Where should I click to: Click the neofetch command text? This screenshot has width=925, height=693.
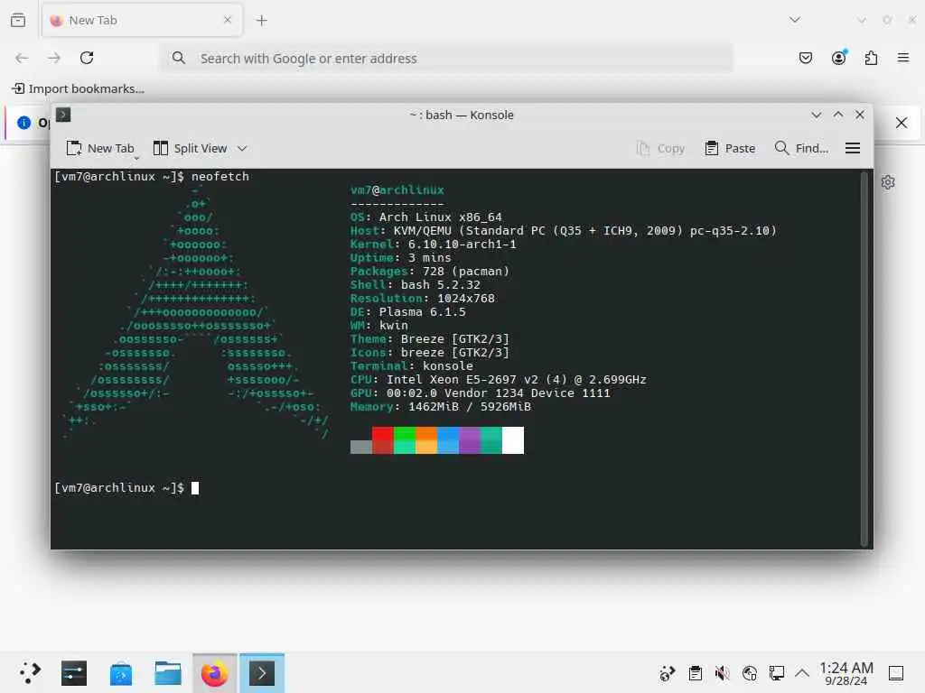pos(220,177)
